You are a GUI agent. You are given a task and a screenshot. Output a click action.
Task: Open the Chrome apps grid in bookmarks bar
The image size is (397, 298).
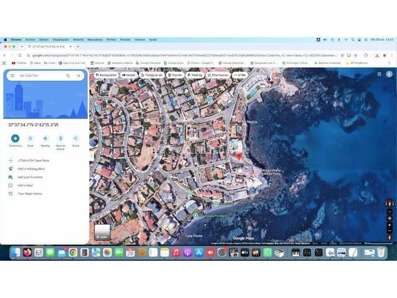[x=4, y=63]
